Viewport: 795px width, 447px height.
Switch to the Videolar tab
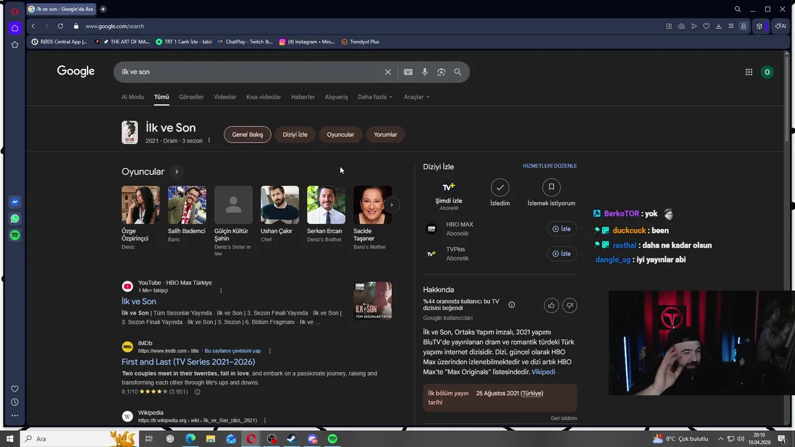click(x=225, y=97)
